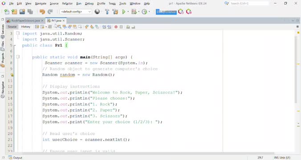Stop macro recording with the square icon

(121, 27)
